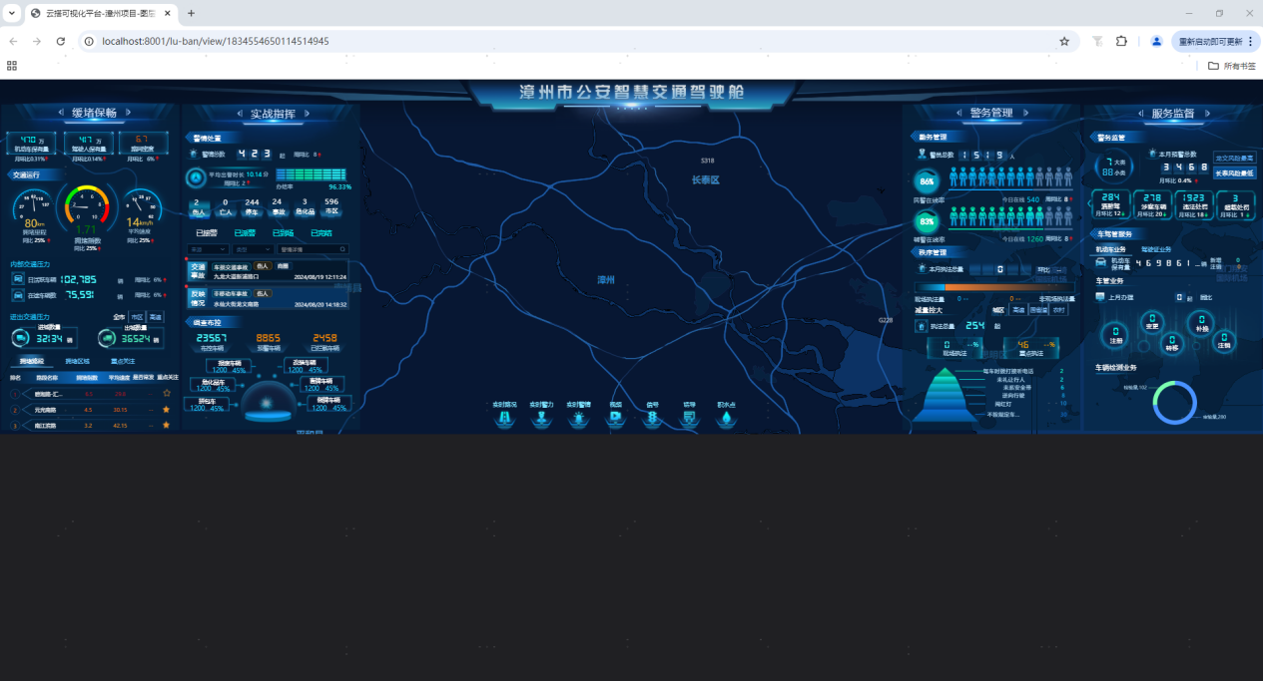Toggle the 市区 filter in 进出交通压力
Screen dimensions: 1263x681
click(137, 316)
